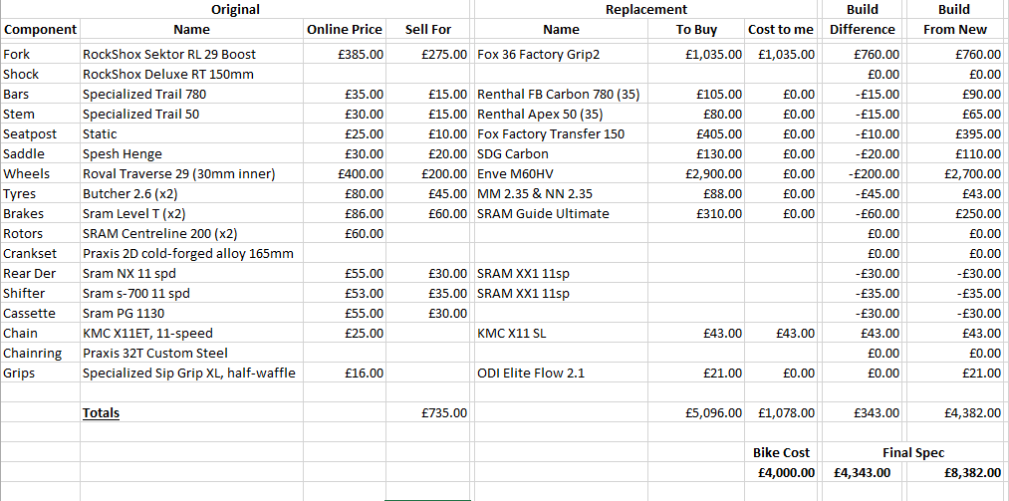This screenshot has width=1009, height=501.
Task: Select the £8,382.00 final spec value
Action: [955, 473]
